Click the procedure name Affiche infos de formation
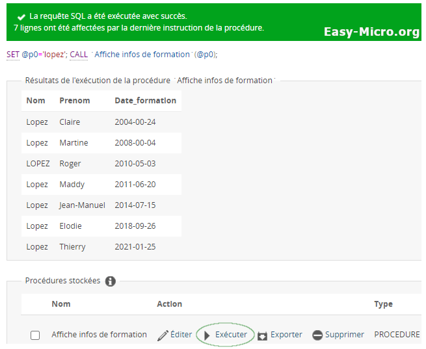This screenshot has height=349, width=426. (99, 334)
